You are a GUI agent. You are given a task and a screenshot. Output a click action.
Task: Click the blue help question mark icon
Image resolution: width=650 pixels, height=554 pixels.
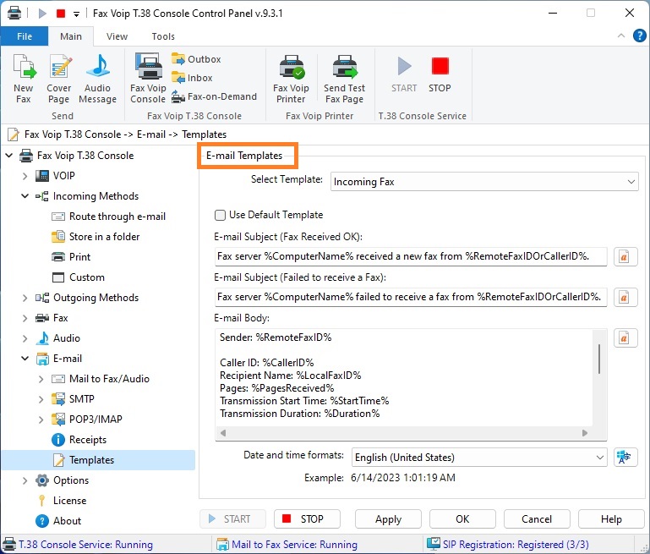(x=639, y=36)
